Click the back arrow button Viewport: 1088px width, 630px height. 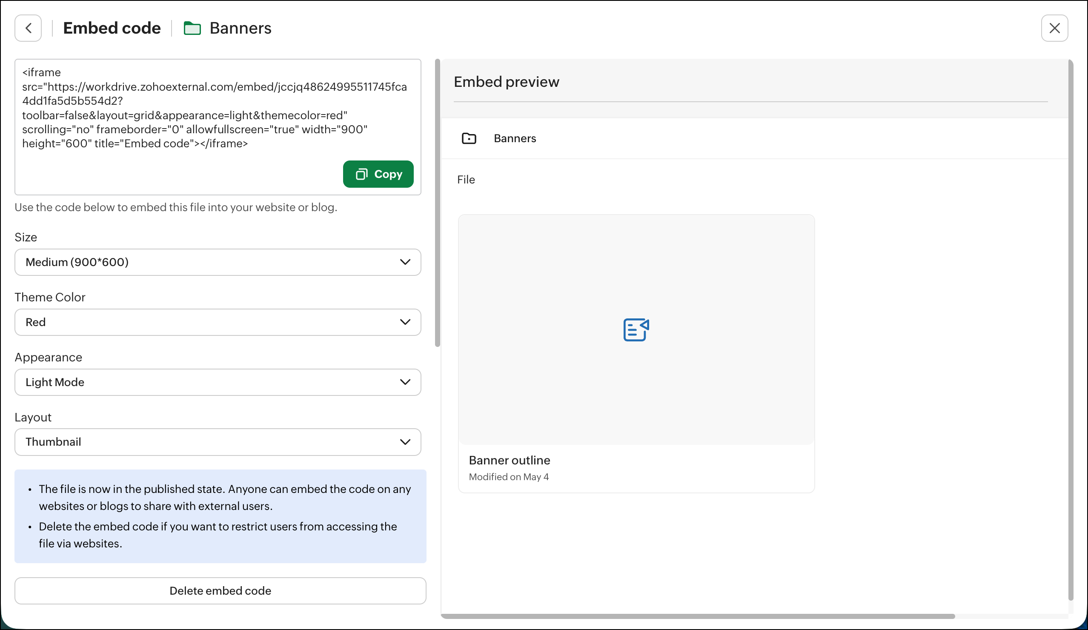tap(28, 28)
